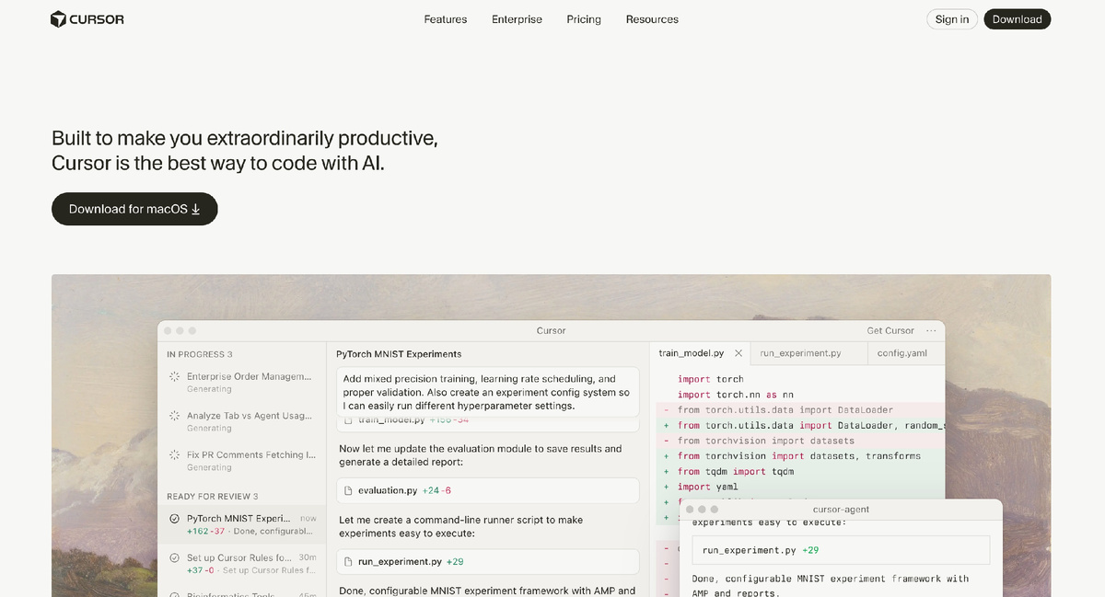The image size is (1105, 597).
Task: Switch to the config.yaml tab
Action: (x=901, y=352)
